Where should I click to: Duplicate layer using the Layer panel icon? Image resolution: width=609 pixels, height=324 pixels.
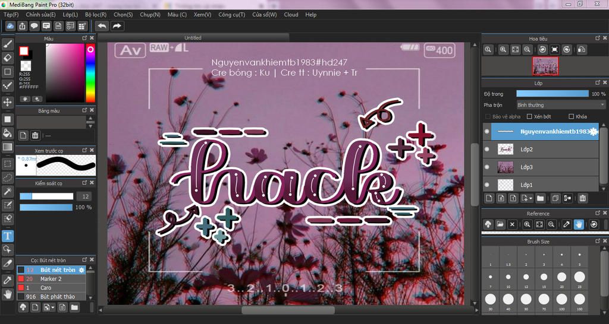555,198
